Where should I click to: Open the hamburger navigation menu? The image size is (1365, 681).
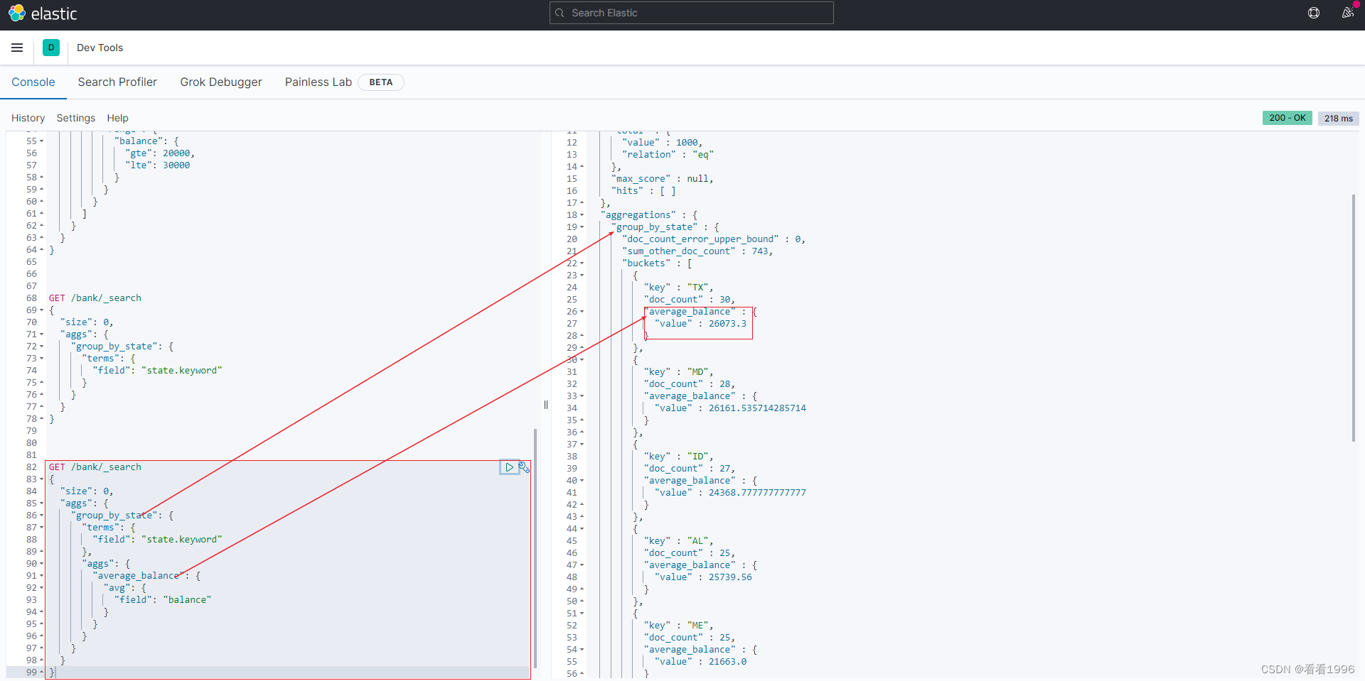pos(17,48)
